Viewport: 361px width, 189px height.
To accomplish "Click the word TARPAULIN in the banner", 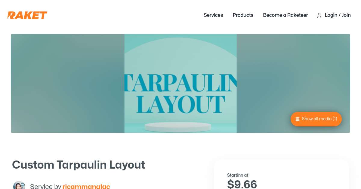I will [x=180, y=82].
